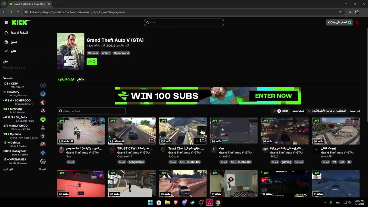Click the pubgmobile tag under OutLaw444
This screenshot has height=207, width=368.
(x=136, y=162)
